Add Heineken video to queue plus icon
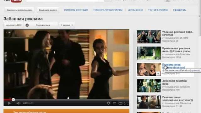 tap(158, 73)
